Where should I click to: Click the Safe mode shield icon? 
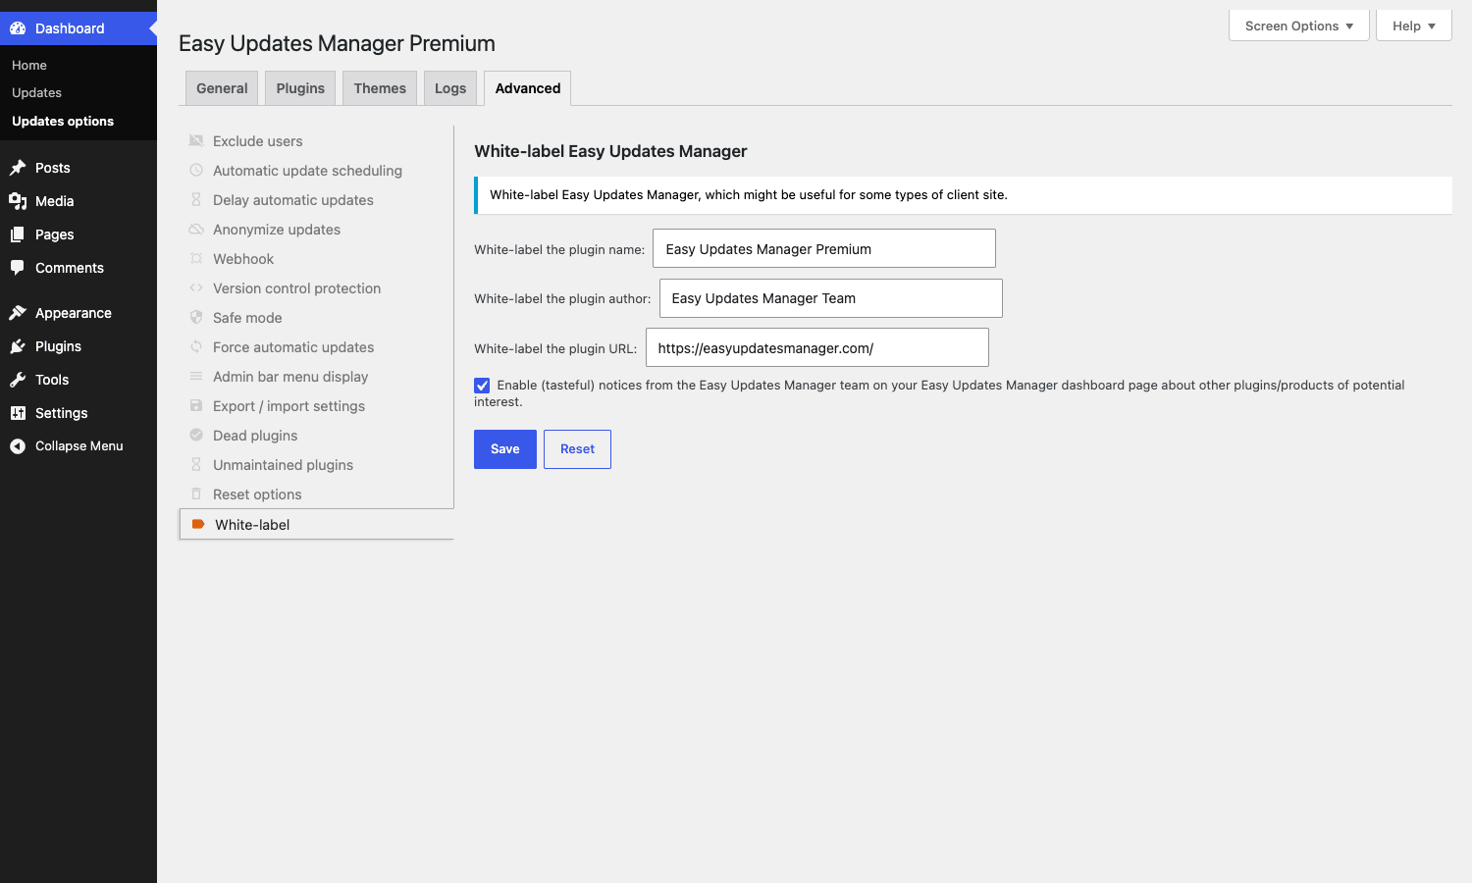point(196,317)
